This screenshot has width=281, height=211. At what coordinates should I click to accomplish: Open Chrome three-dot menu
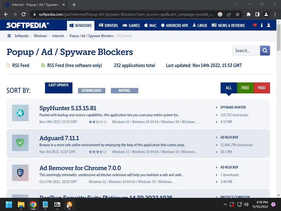275,14
